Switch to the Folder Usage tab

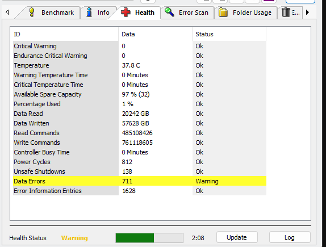tap(245, 12)
